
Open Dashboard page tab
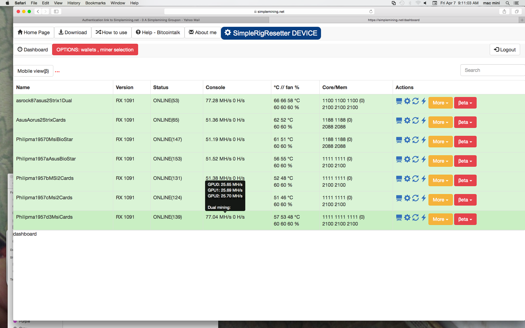pyautogui.click(x=33, y=49)
